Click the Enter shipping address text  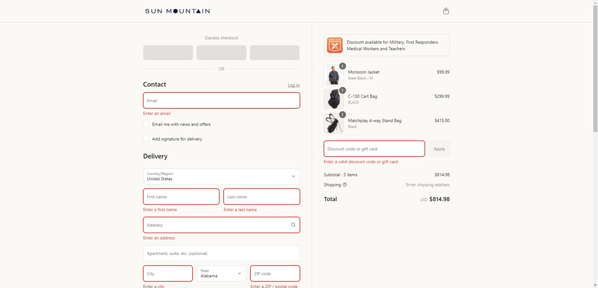point(428,185)
